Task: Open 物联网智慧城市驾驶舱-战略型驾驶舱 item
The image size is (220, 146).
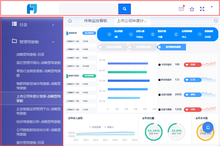Action: pos(38,86)
